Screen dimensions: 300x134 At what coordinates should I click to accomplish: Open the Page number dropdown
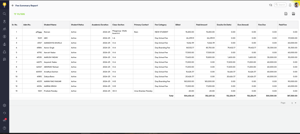click(294, 103)
